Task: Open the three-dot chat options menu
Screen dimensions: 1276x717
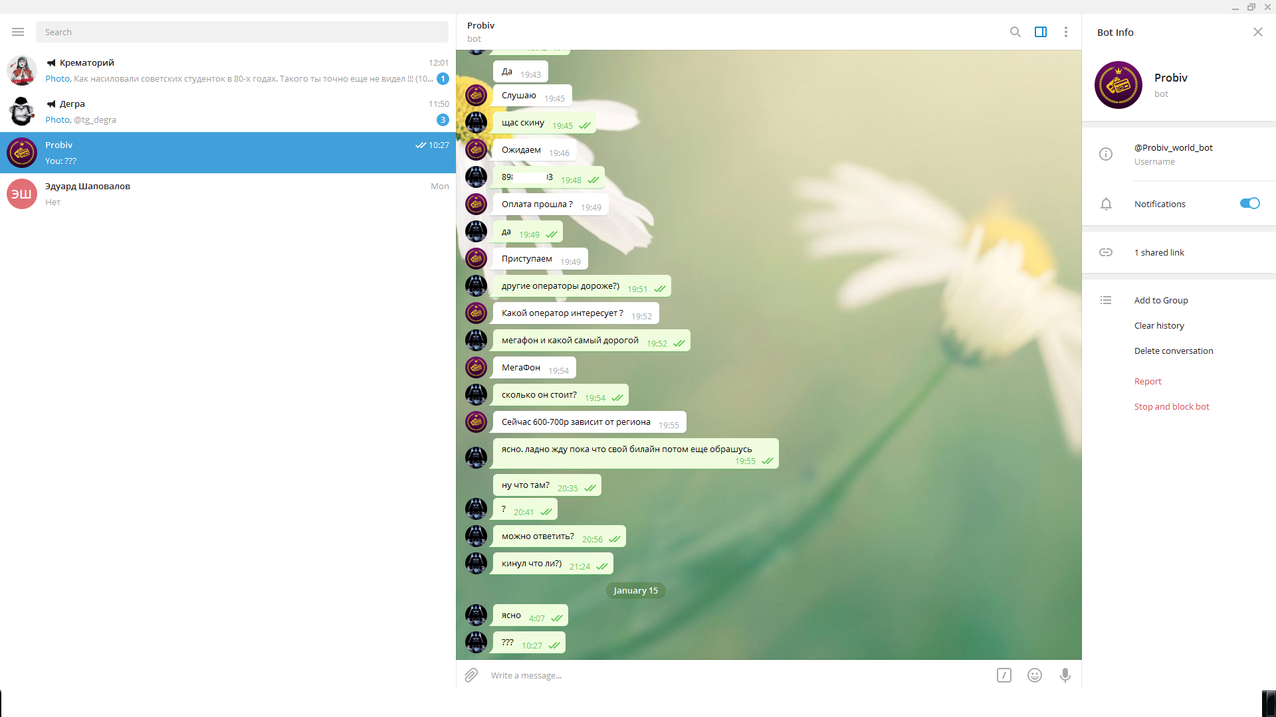Action: [1066, 32]
